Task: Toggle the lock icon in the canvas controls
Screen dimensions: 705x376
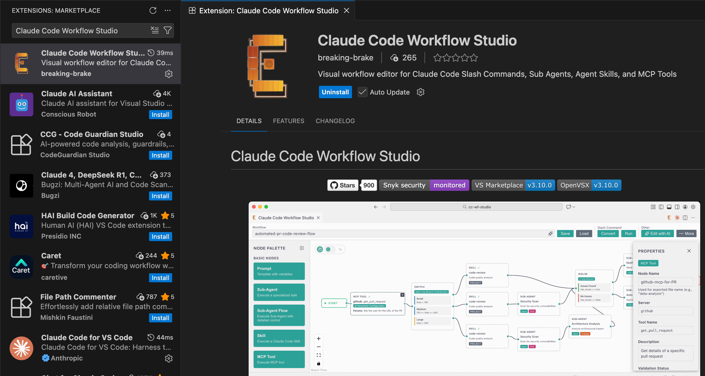Action: pos(319,364)
